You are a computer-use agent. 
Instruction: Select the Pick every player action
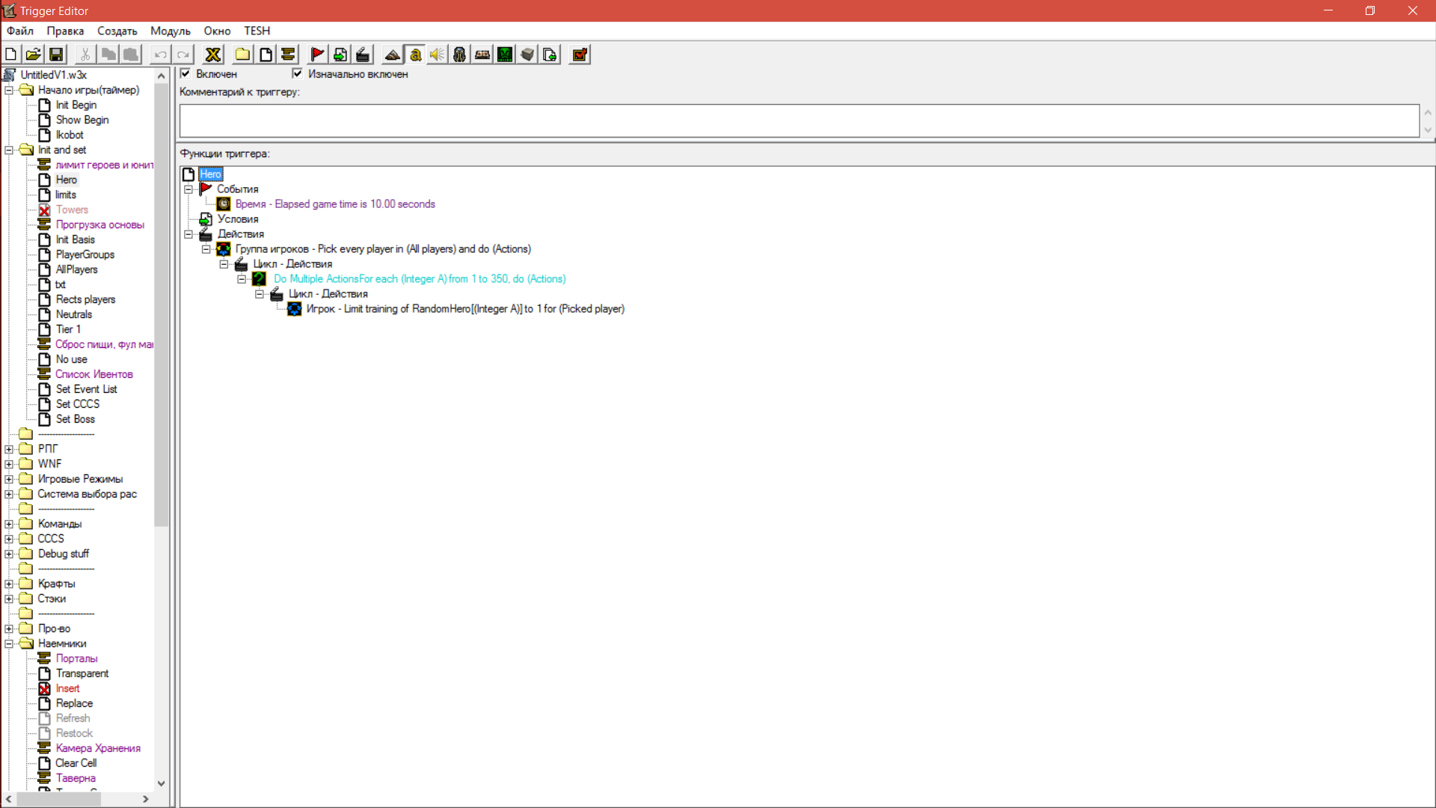click(x=383, y=249)
